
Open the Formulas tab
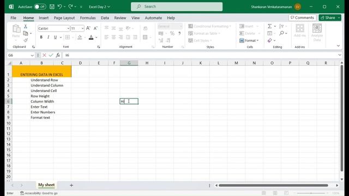(88, 18)
